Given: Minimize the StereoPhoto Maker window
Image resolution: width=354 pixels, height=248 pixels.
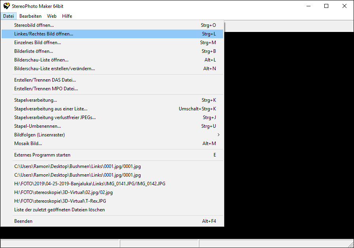Looking at the screenshot, I should (309, 6).
